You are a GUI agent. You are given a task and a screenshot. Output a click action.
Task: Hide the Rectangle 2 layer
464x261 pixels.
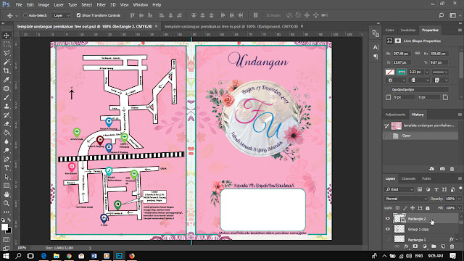pos(388,219)
